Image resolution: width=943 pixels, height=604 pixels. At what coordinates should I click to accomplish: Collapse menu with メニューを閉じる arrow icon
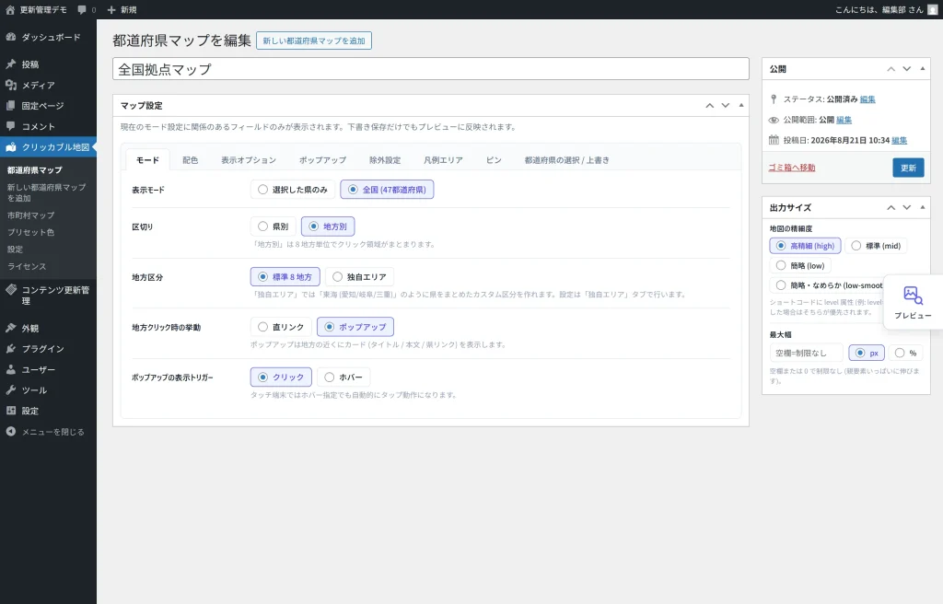[11, 431]
